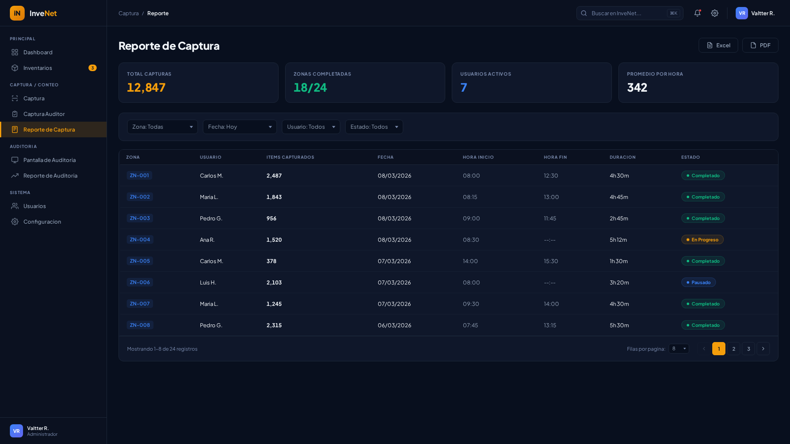Expand the Zona: Todas filter dropdown
This screenshot has width=790, height=444.
click(162, 127)
